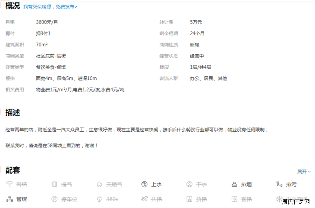Open the 我有类似房源，免费发布 link

coord(50,7)
